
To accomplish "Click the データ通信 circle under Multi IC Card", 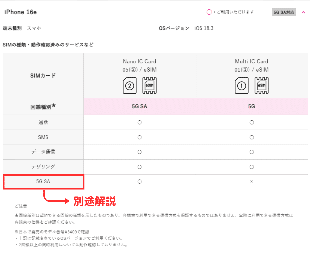I will pyautogui.click(x=252, y=152).
